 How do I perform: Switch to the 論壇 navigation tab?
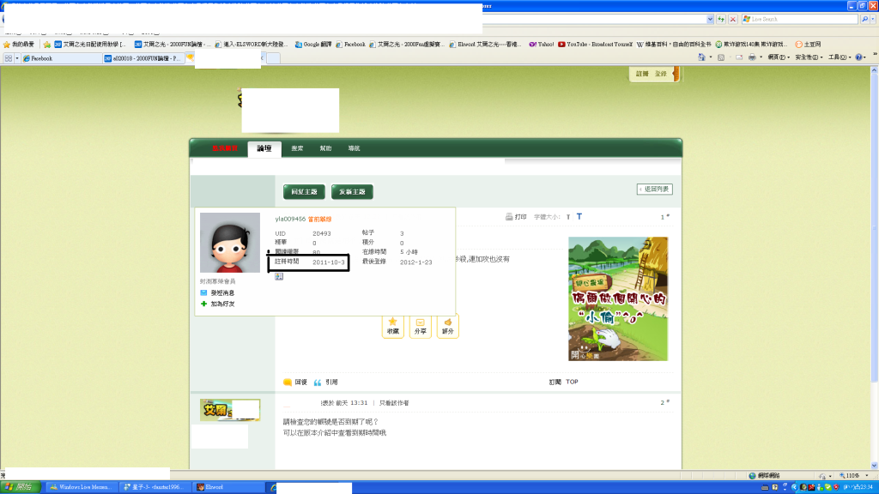click(264, 148)
